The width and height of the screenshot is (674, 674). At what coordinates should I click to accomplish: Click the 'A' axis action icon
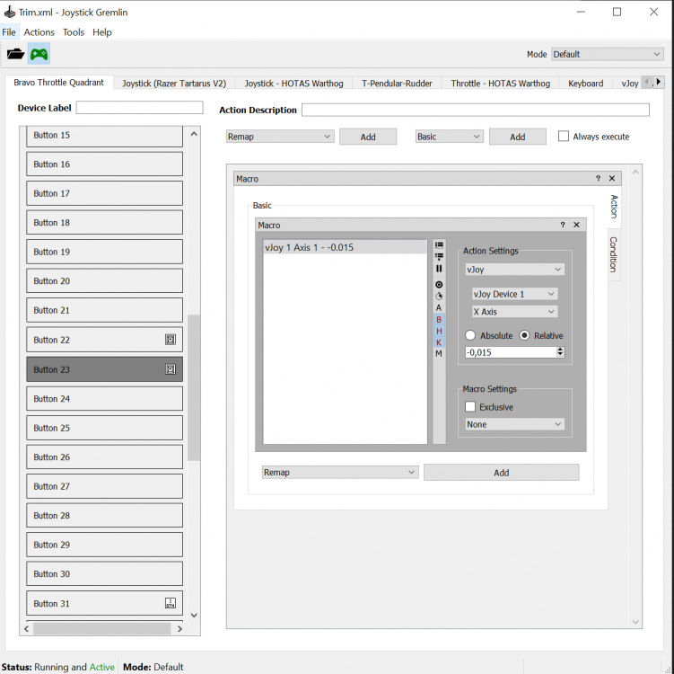click(x=439, y=307)
